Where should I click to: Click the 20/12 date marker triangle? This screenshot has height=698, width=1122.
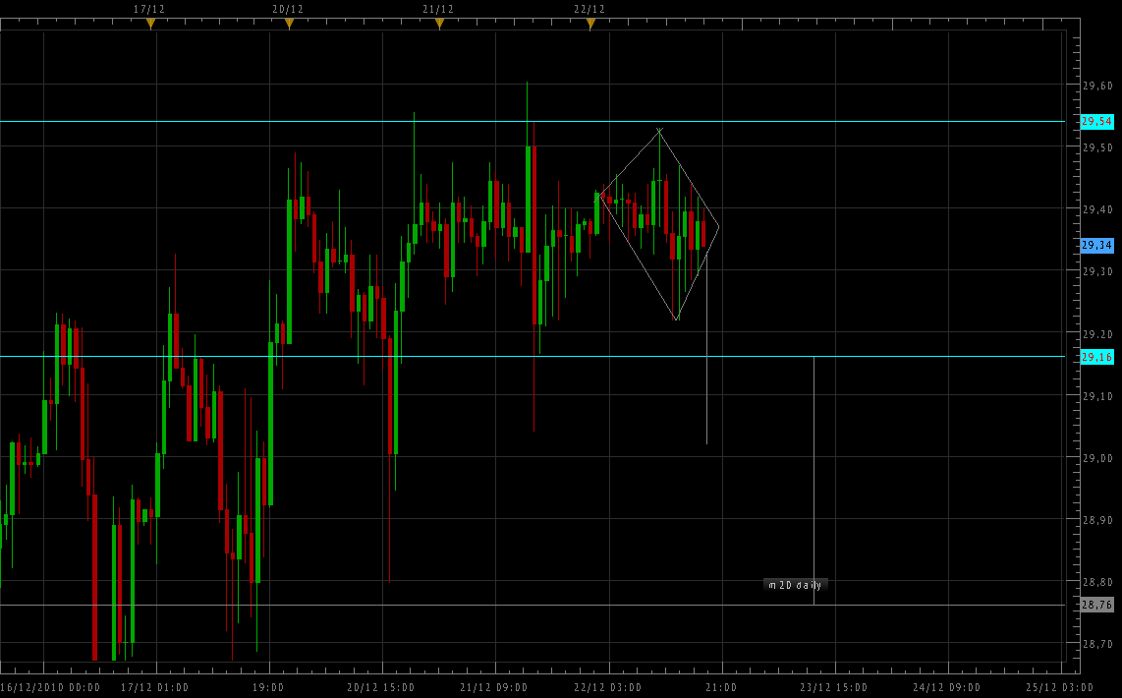click(289, 25)
